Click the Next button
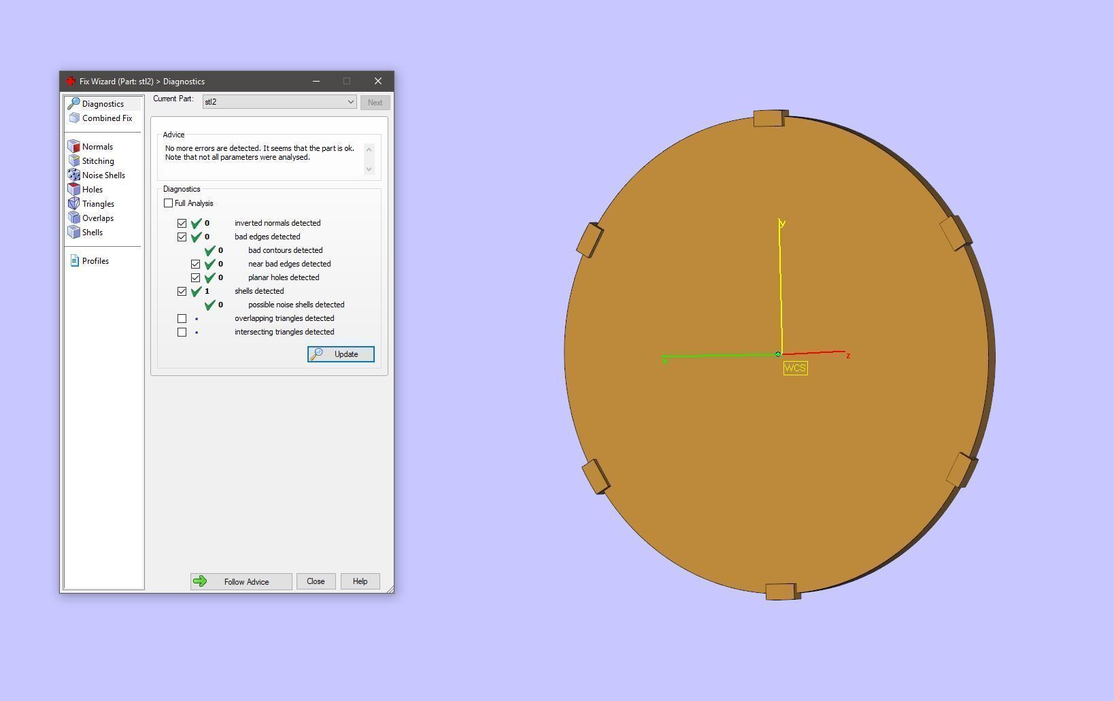Viewport: 1114px width, 701px height. click(x=375, y=103)
